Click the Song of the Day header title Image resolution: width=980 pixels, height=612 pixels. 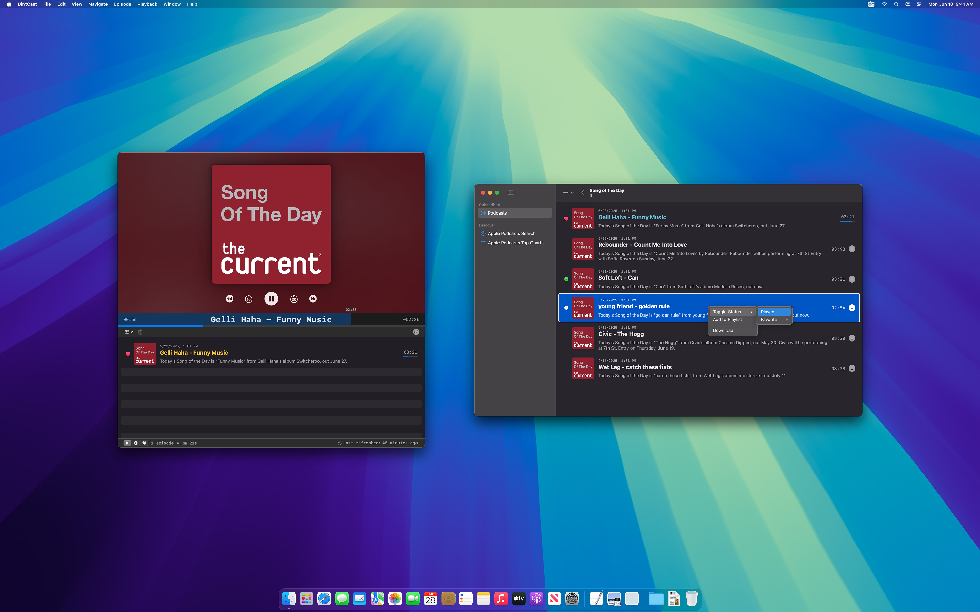[x=607, y=191]
